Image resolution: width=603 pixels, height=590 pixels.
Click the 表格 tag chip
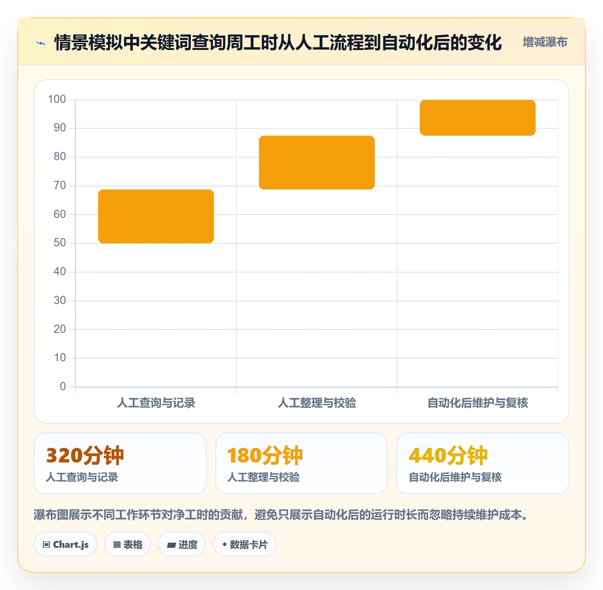pos(127,544)
